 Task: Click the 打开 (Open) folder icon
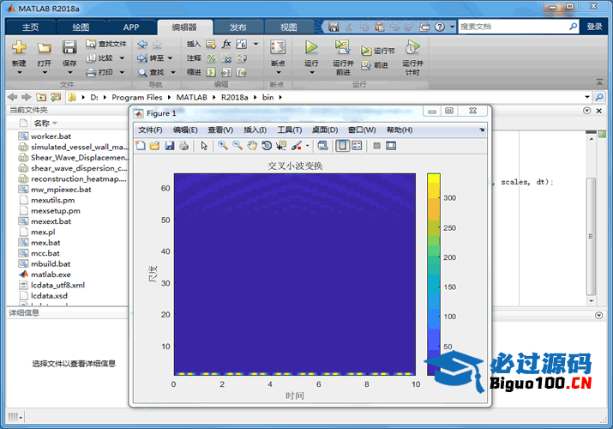45,48
